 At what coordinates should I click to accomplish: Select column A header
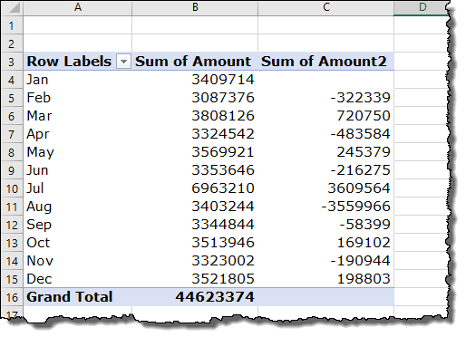pos(78,7)
